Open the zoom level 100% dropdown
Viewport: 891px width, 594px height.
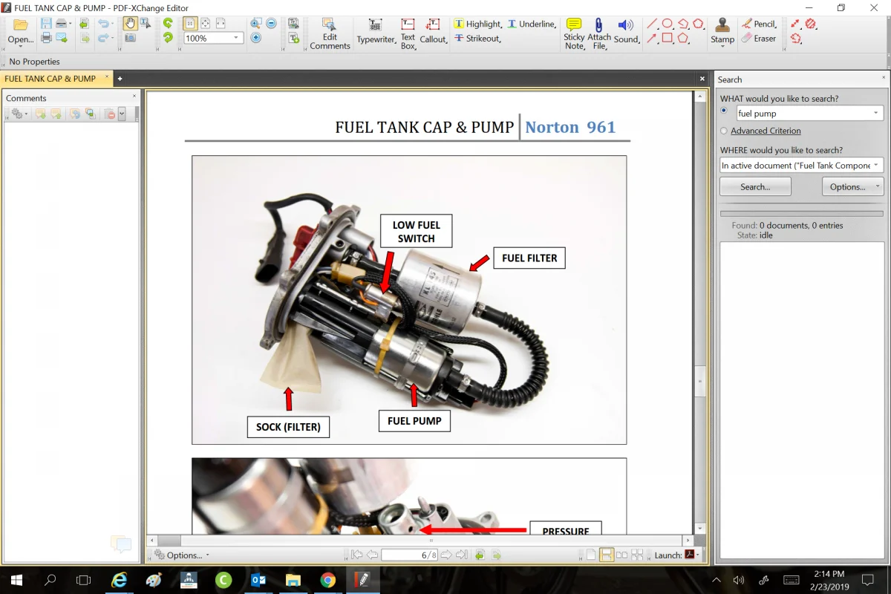(236, 38)
